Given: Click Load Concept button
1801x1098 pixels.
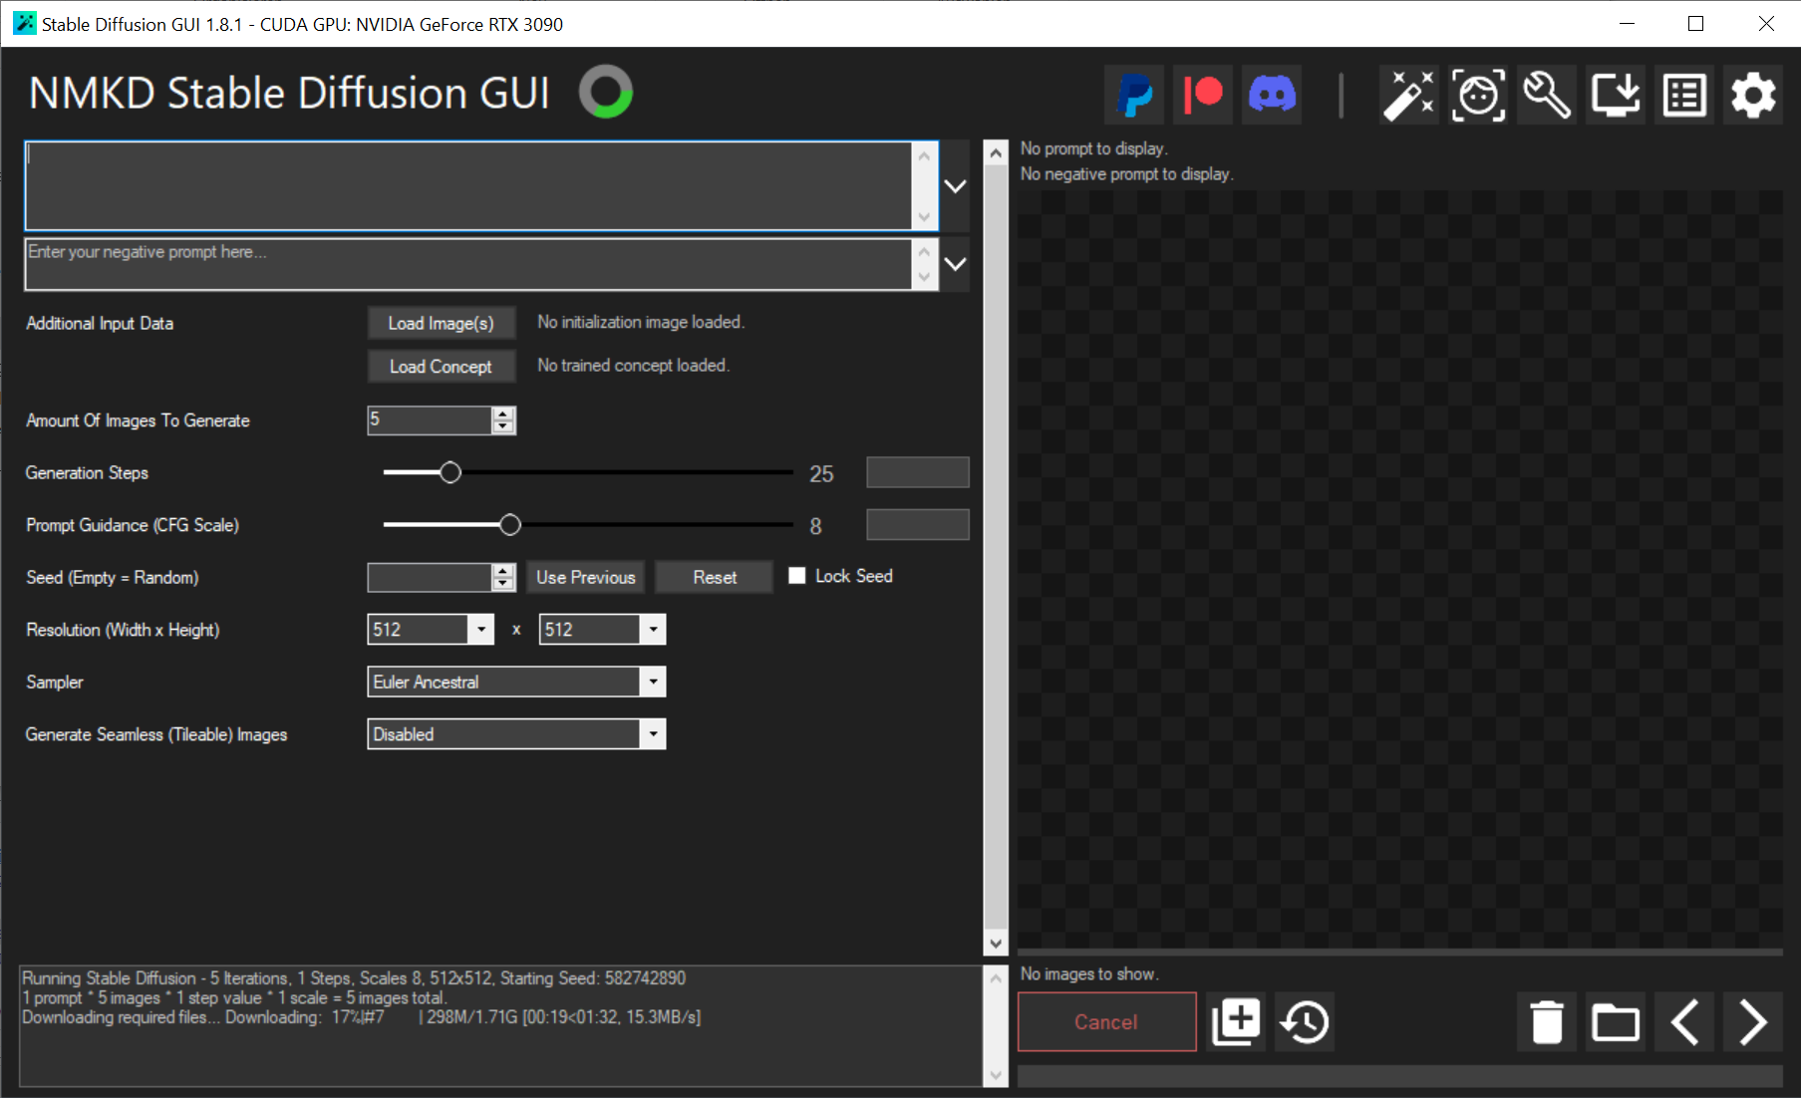Looking at the screenshot, I should (x=442, y=367).
